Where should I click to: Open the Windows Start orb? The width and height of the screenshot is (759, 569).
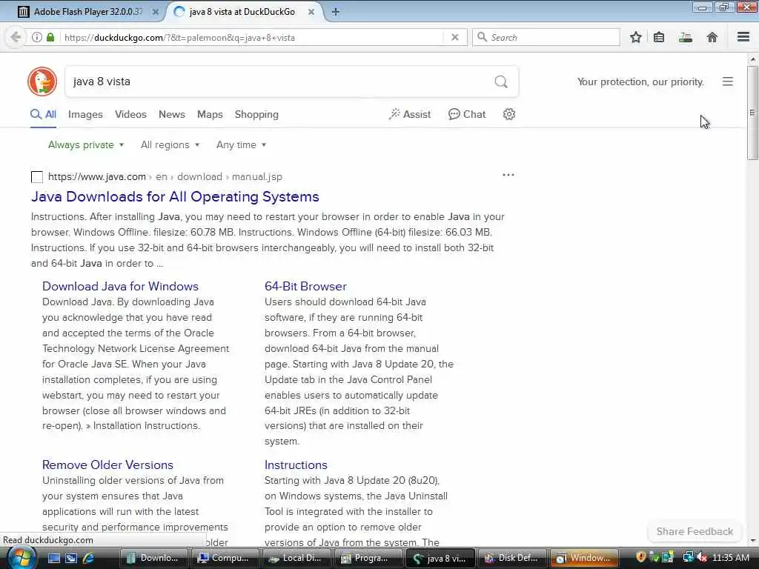pyautogui.click(x=20, y=558)
